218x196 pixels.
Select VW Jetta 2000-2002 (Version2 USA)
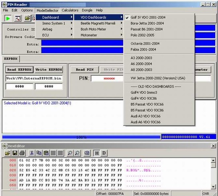pos(159,78)
